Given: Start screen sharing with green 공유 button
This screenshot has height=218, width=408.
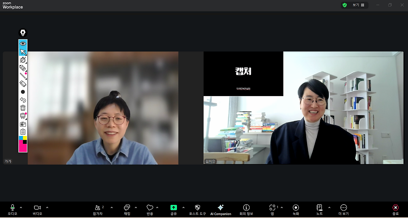Looking at the screenshot, I should (x=174, y=210).
